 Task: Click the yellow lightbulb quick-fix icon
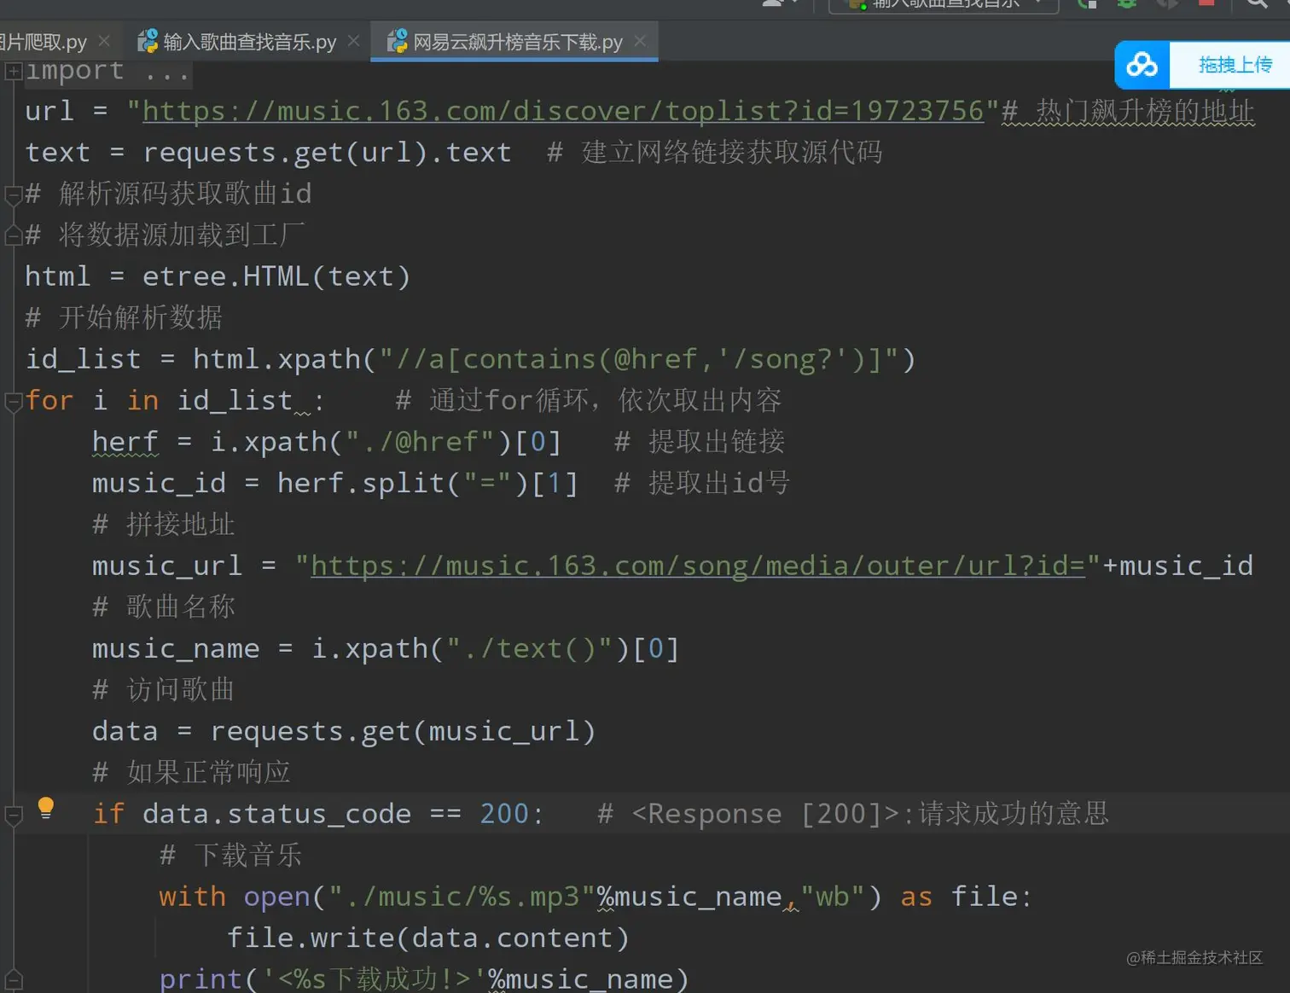click(46, 807)
